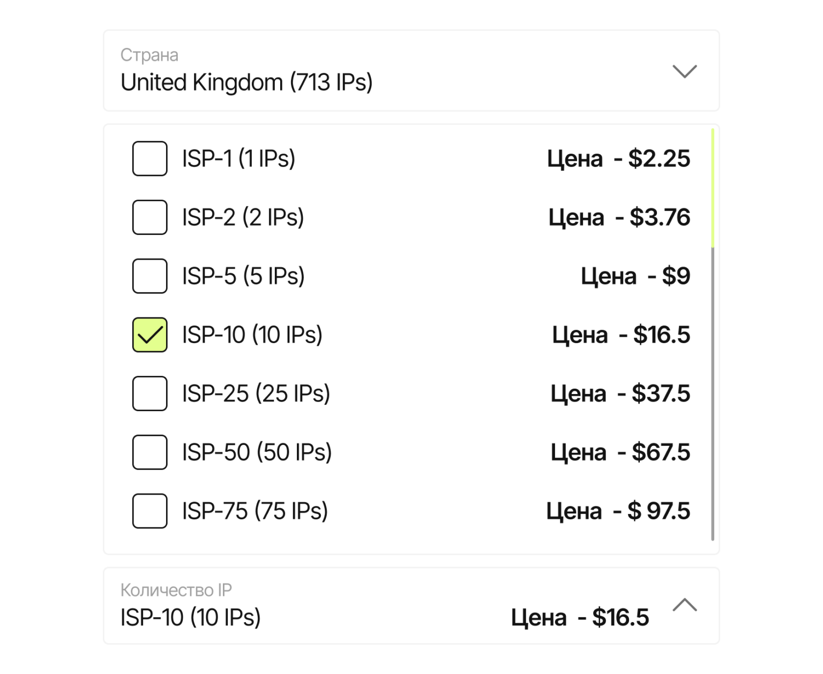Pick the ISP-25 (25 IPs) option label
823x674 pixels.
(256, 393)
